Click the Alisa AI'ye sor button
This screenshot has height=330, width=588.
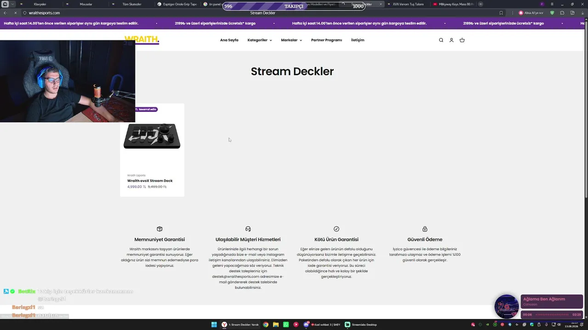click(x=531, y=13)
